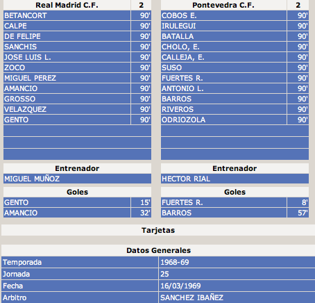Click BARROS goal scorer entry

tap(223, 213)
